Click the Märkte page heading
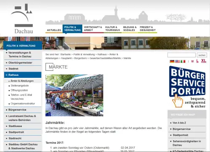Screen dimensions: 210x152 click(58, 67)
